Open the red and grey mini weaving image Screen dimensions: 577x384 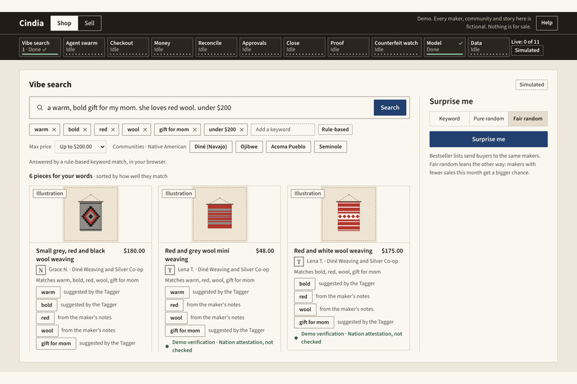point(220,214)
